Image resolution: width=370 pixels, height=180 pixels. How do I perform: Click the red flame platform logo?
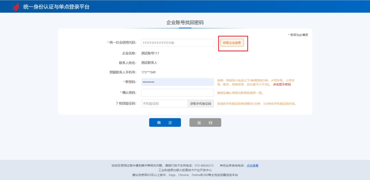click(16, 6)
